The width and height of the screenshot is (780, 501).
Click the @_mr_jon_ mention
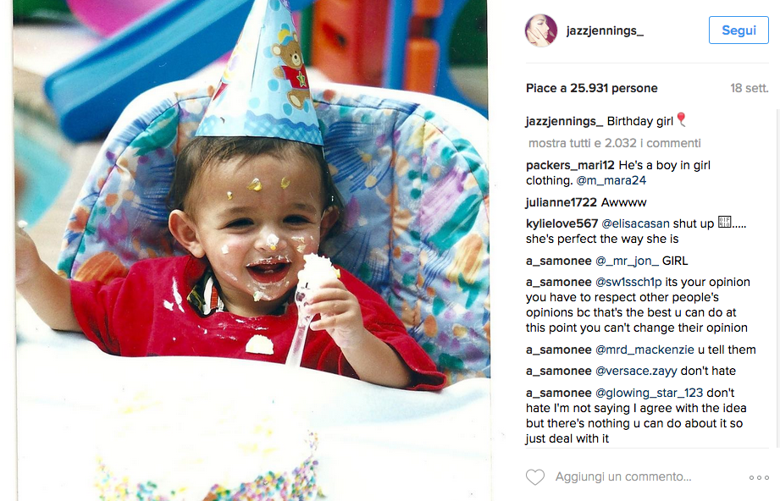(x=627, y=261)
